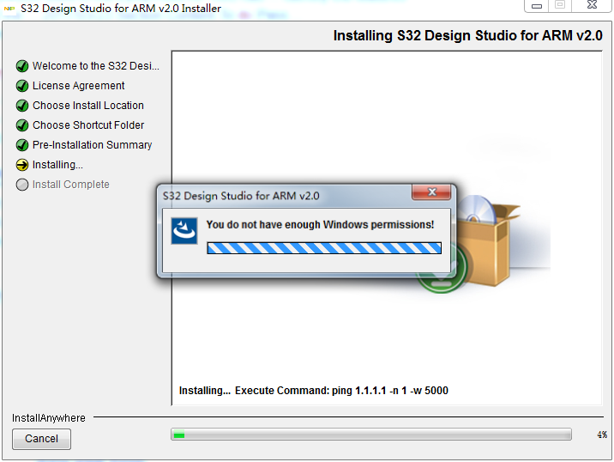
Task: Click the yellow arrow icon beside Installing
Action: 22,165
